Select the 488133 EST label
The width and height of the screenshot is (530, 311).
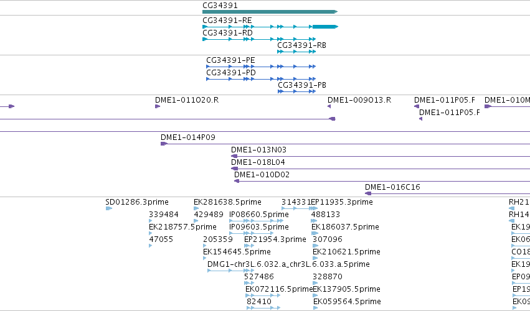(326, 215)
